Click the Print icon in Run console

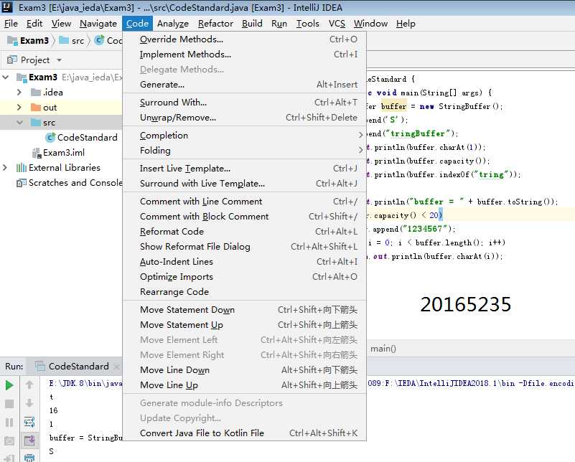coord(29,458)
